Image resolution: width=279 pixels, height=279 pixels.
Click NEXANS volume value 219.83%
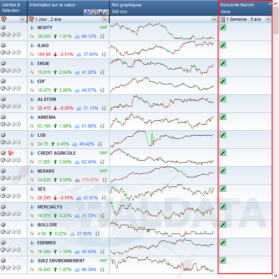pyautogui.click(x=90, y=180)
